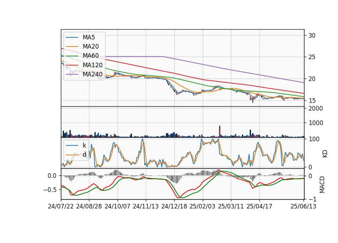Click the d legend label in KD panel
Viewport: 338px width, 243px height.
[84, 155]
